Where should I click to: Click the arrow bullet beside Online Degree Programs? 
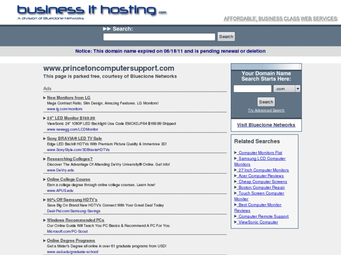[x=45, y=240]
